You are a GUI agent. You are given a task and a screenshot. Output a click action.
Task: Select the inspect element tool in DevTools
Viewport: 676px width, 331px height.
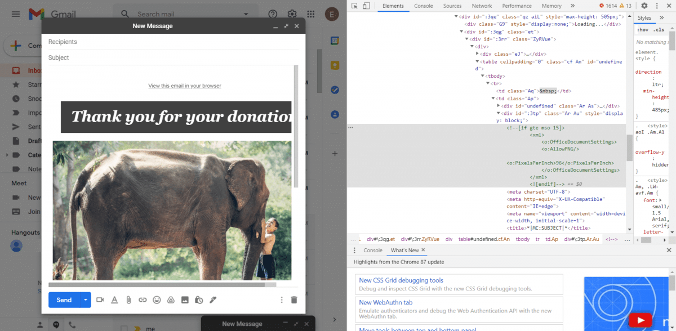point(354,5)
